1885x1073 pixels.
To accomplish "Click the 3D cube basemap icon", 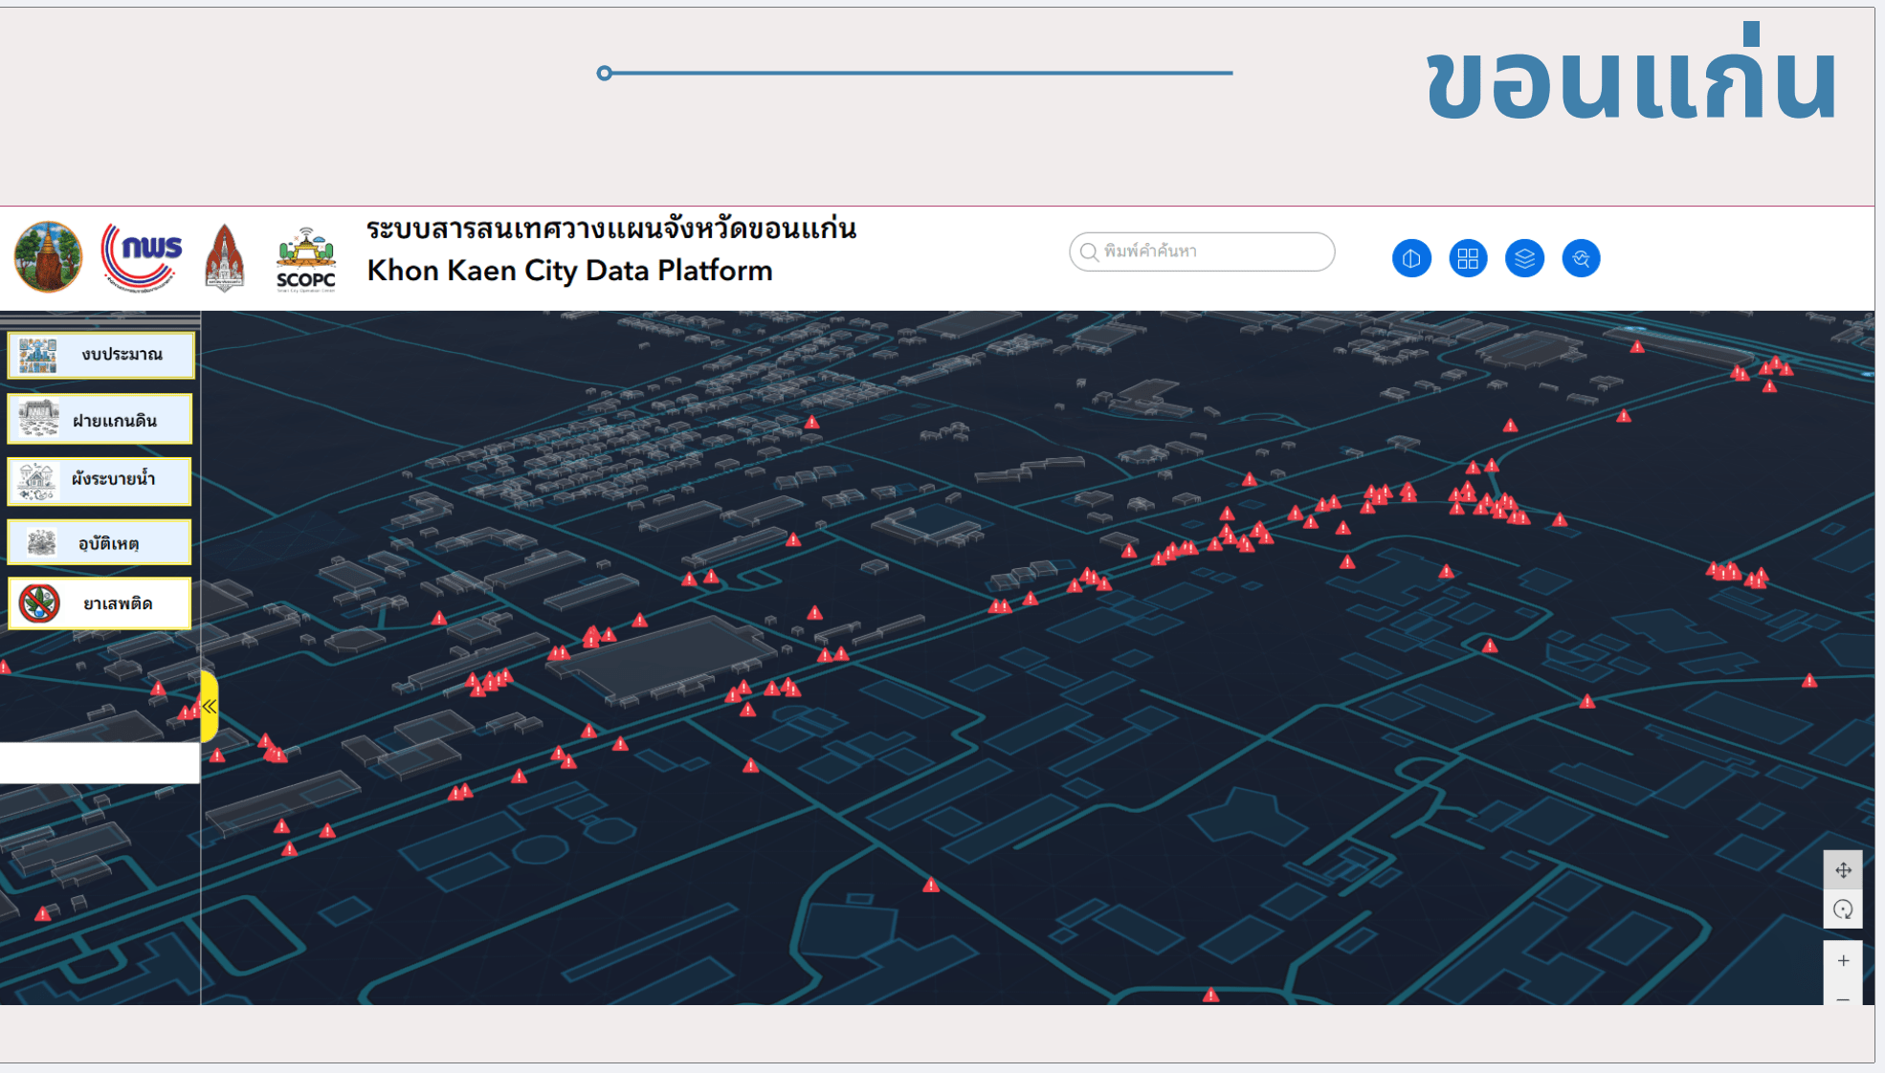I will 1411,258.
